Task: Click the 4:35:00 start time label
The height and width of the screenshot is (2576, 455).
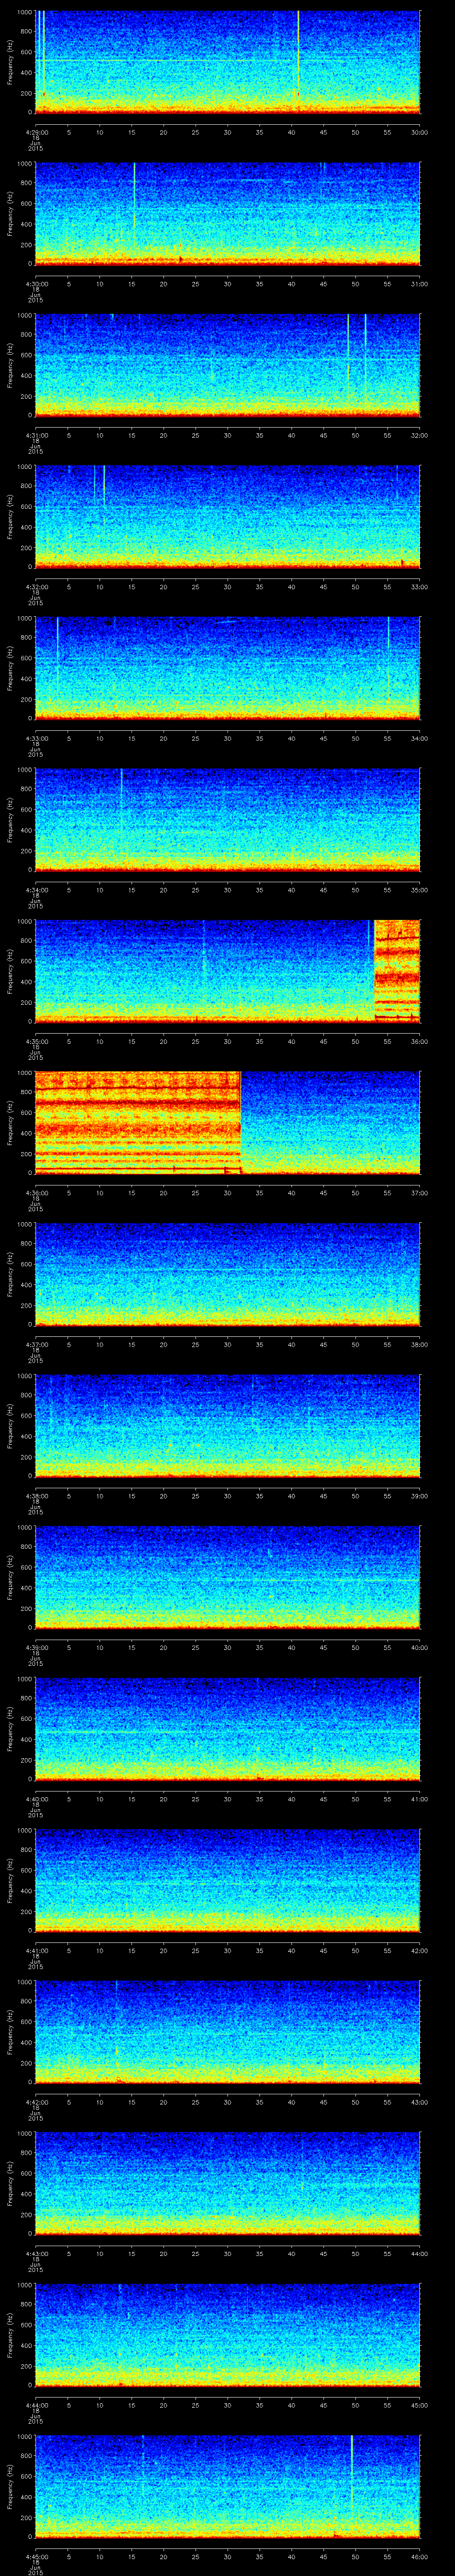Action: (x=36, y=1041)
